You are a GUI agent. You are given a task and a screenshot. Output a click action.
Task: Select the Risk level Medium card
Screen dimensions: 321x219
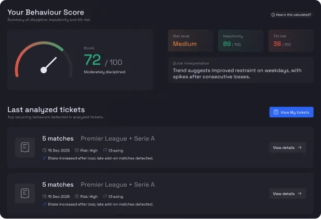click(190, 41)
